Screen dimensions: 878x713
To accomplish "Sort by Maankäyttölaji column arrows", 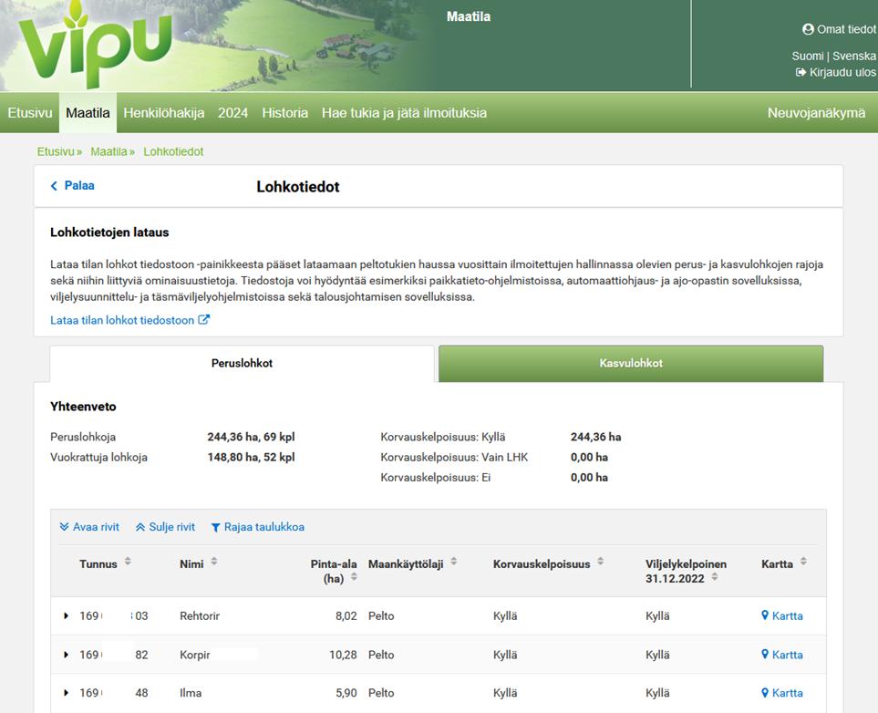I will coord(453,563).
